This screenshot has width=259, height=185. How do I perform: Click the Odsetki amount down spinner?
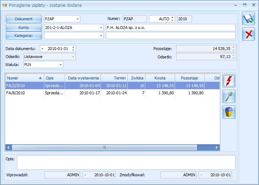[234, 58]
